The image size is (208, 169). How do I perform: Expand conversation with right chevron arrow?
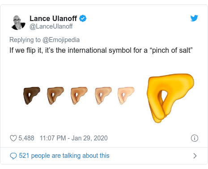[x=195, y=156]
